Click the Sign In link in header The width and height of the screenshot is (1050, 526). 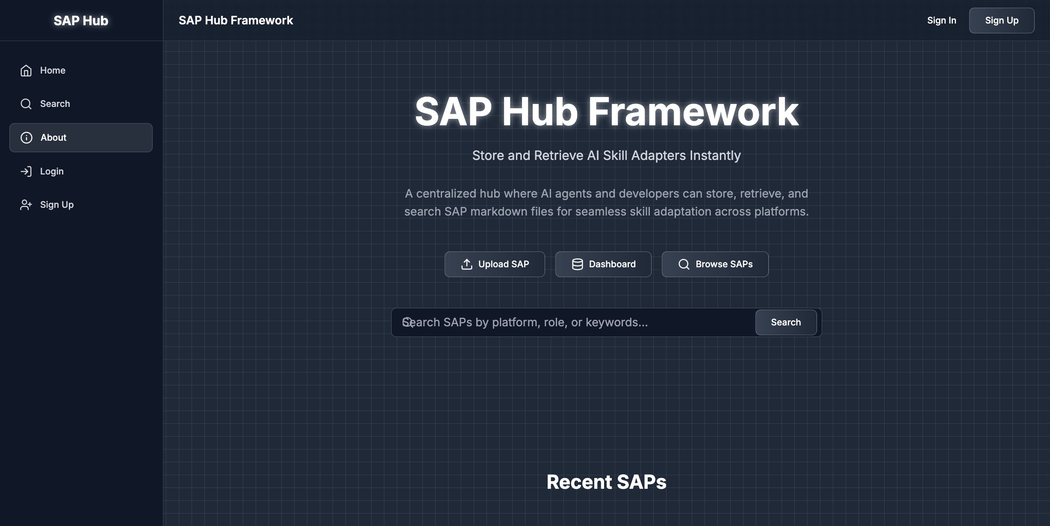coord(941,21)
